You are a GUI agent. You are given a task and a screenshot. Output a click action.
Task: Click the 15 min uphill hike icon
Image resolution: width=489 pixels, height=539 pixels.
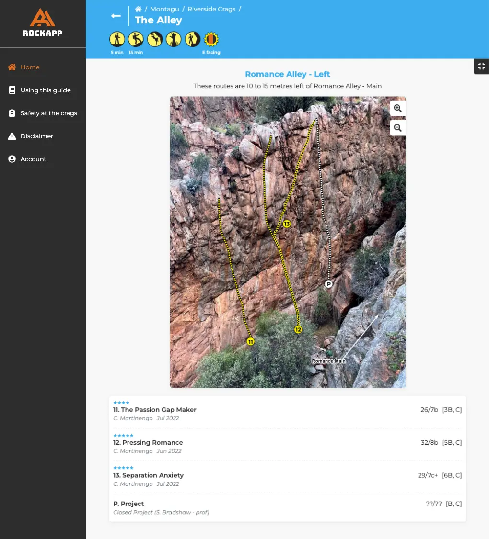point(136,39)
